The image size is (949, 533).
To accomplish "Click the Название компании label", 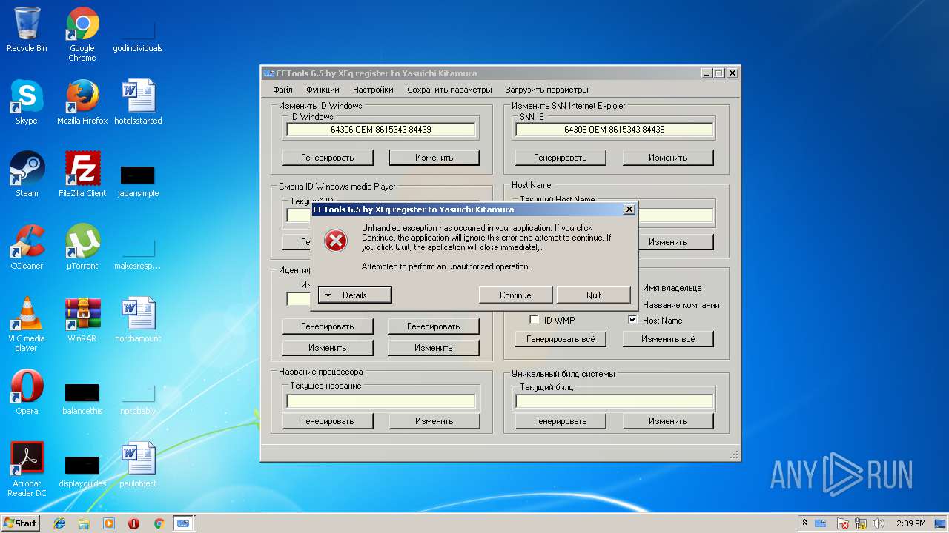I will [681, 305].
